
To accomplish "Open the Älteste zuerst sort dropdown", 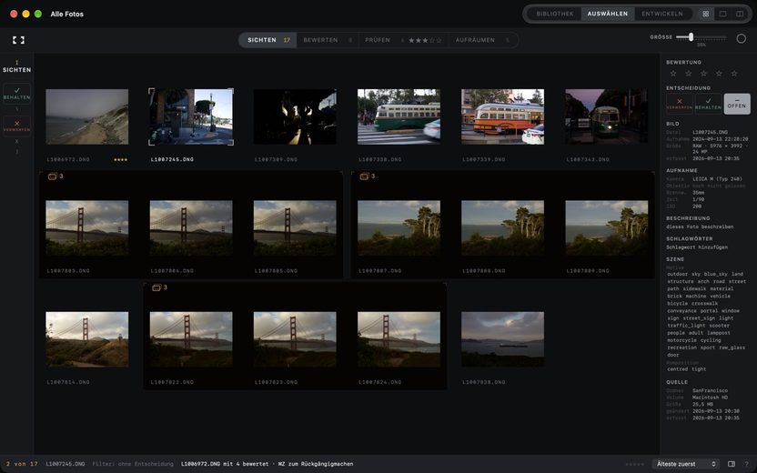I will 685,464.
